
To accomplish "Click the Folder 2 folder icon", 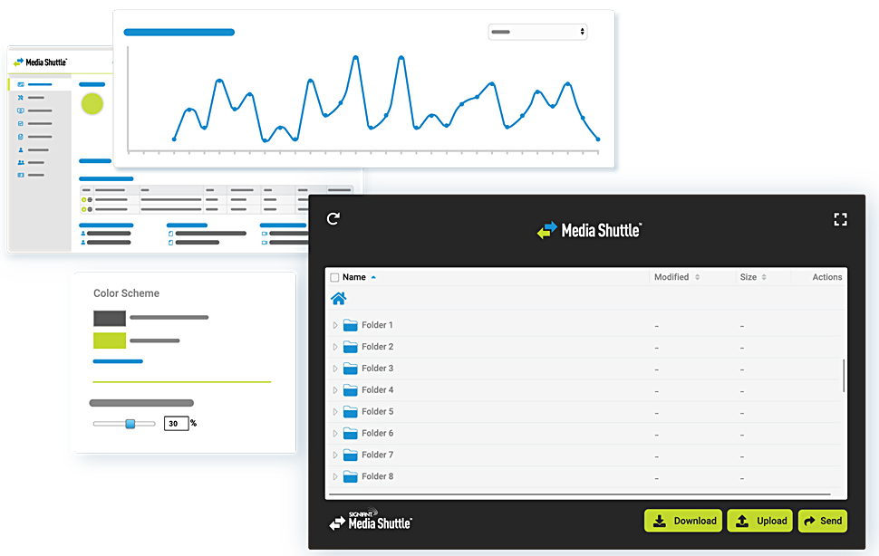I will 351,347.
